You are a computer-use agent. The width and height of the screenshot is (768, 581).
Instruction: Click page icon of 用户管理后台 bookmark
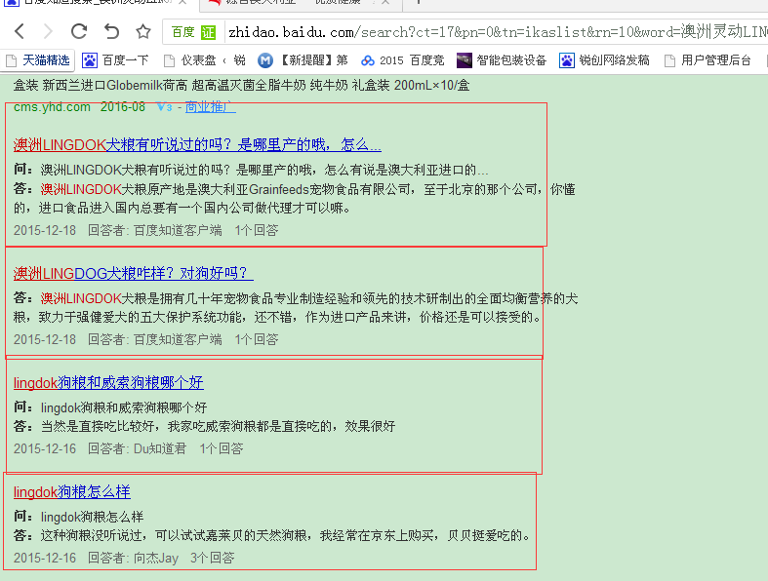pyautogui.click(x=669, y=60)
